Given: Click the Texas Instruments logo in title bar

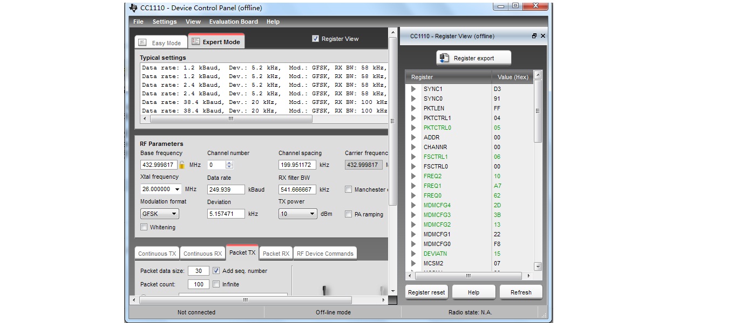Looking at the screenshot, I should pos(134,8).
